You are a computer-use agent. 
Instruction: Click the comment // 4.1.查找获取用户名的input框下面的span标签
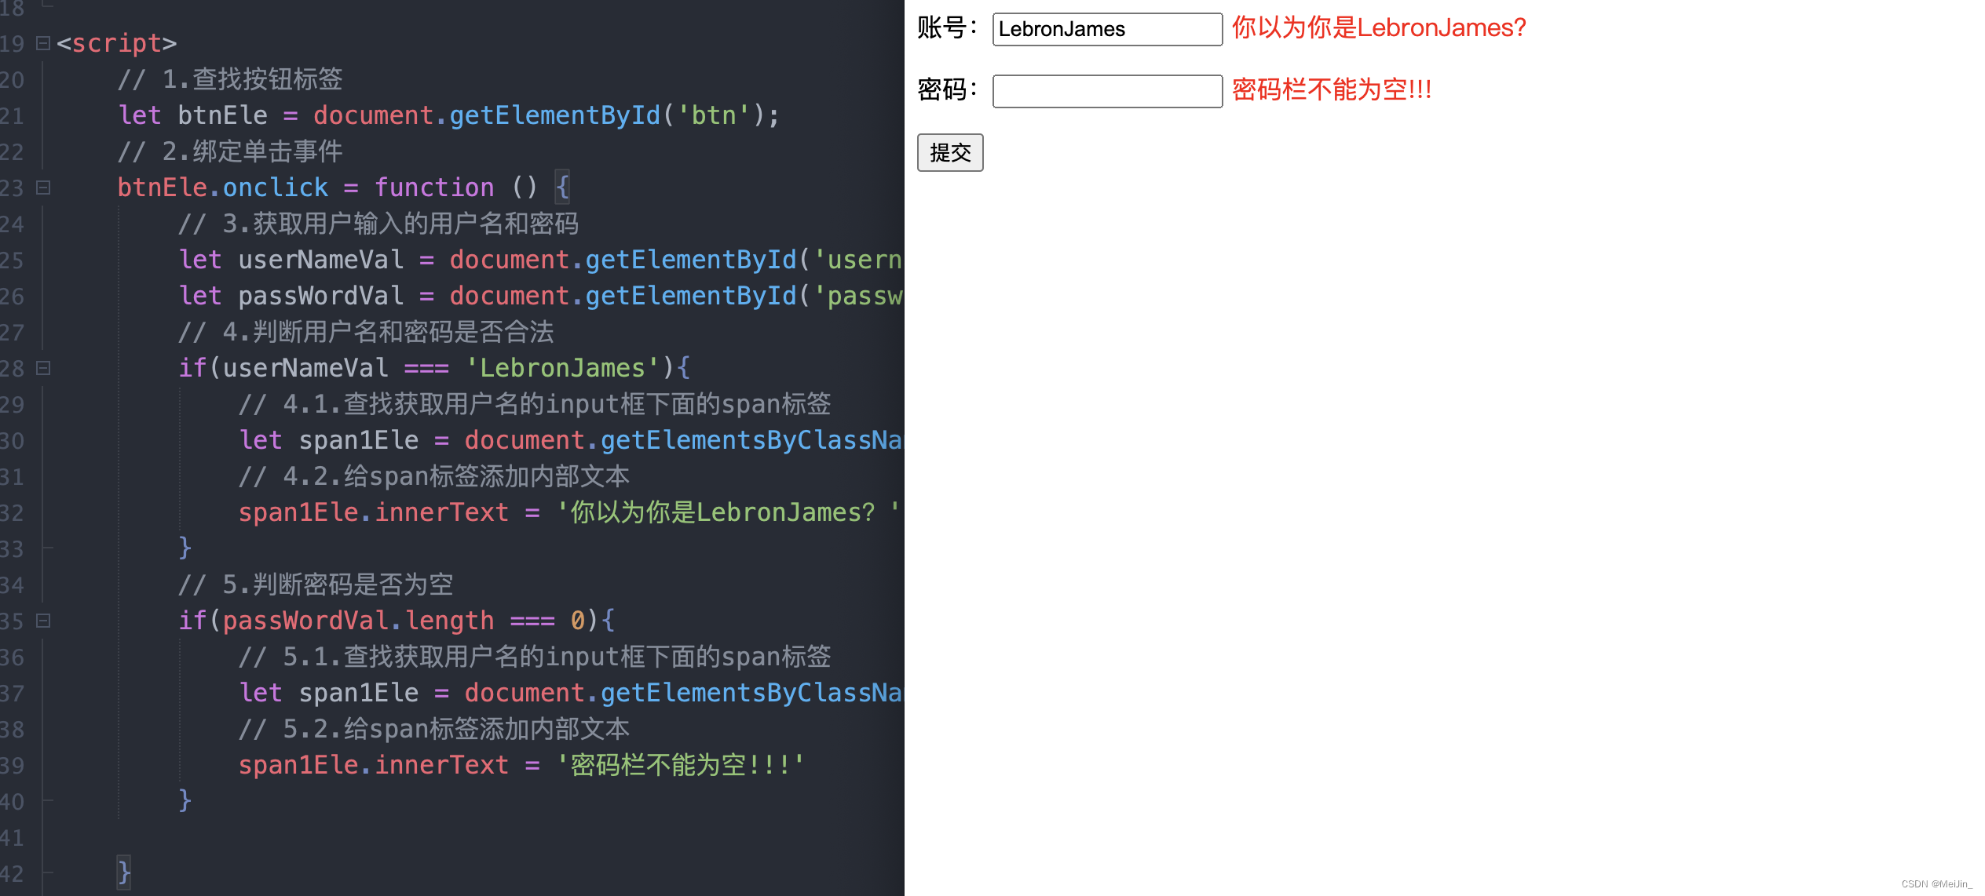click(x=535, y=404)
